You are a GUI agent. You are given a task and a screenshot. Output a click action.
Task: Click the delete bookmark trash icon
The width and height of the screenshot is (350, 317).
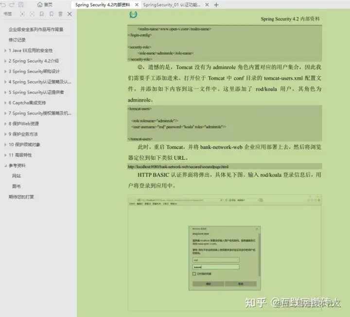click(x=60, y=14)
